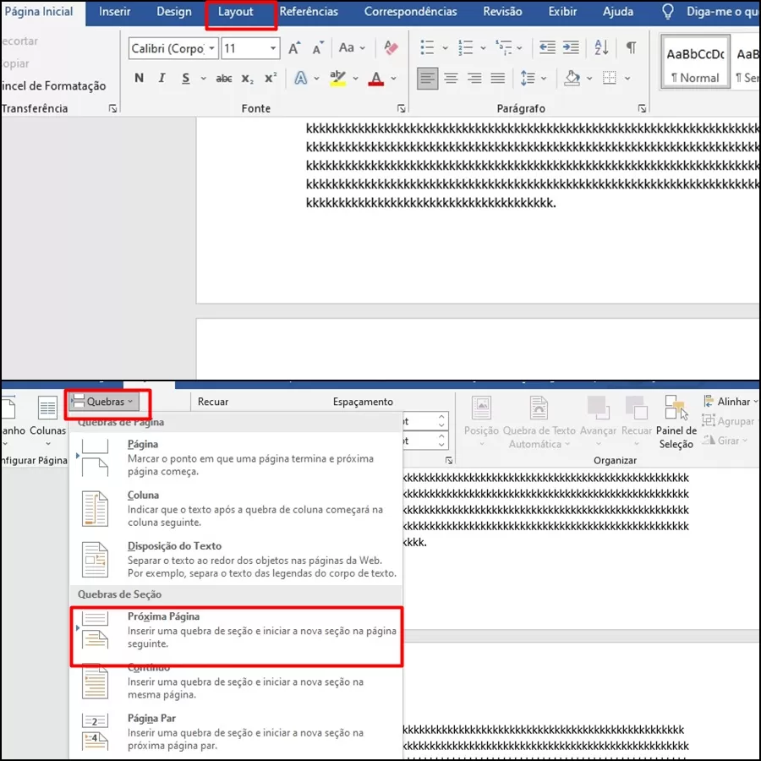Click the multilevel list icon
Image resolution: width=761 pixels, height=761 pixels.
[504, 47]
